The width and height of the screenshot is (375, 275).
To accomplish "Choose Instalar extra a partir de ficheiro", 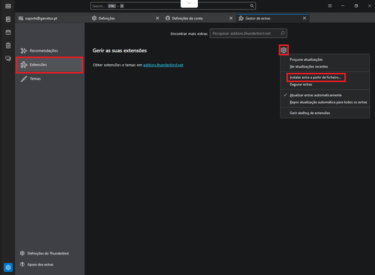I will 325,77.
